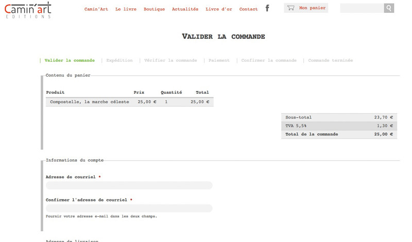The width and height of the screenshot is (412, 242).
Task: Choose the Paiement checkout step
Action: (x=219, y=61)
